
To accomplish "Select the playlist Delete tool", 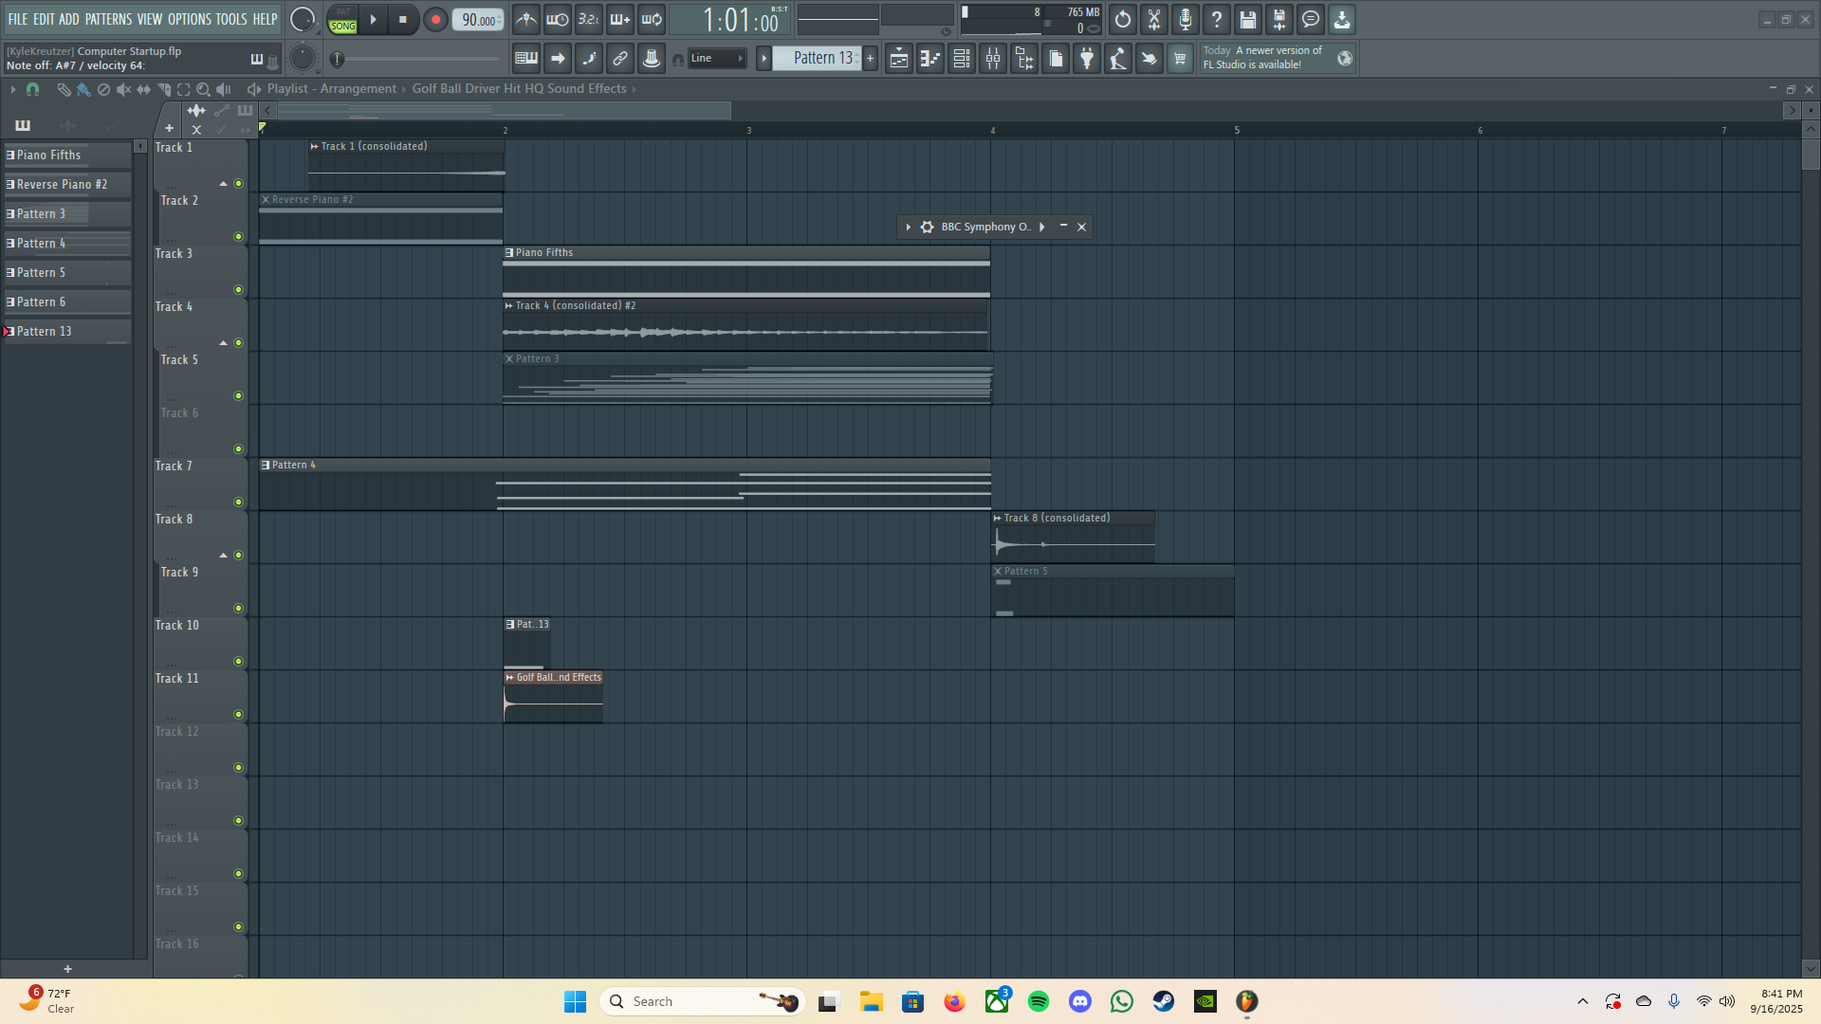I will coord(103,89).
